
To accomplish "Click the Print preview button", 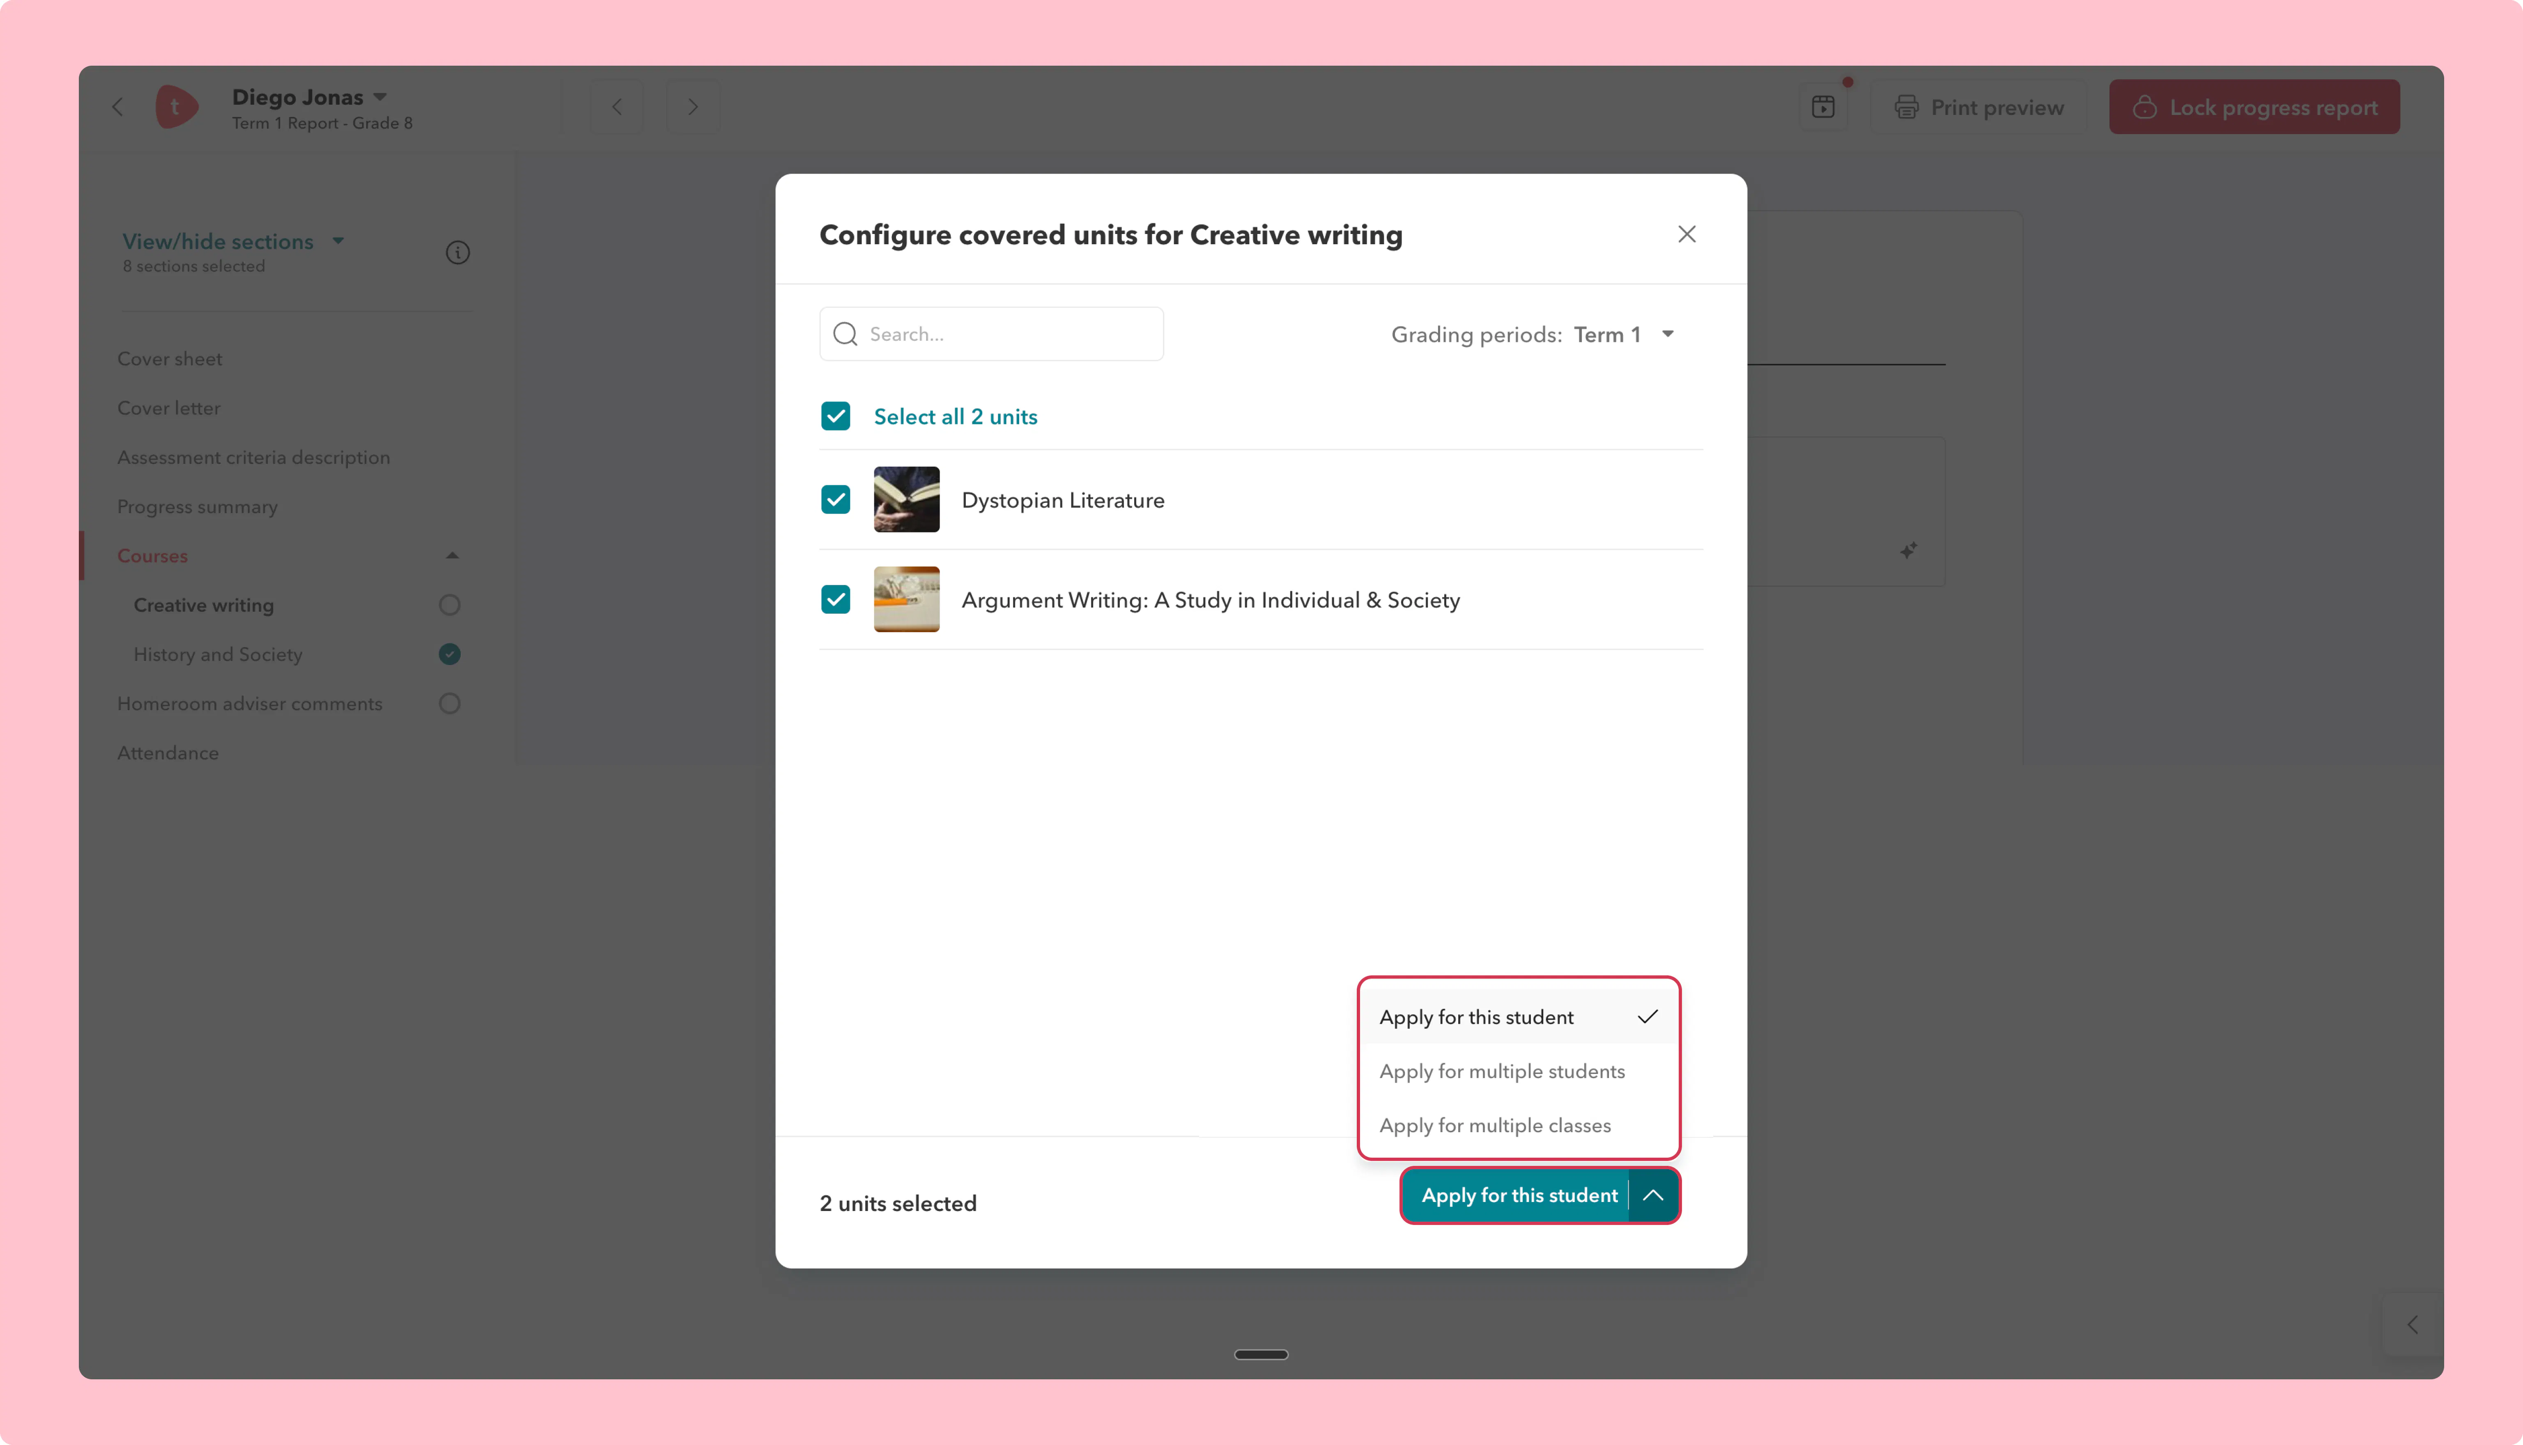I will point(1979,107).
